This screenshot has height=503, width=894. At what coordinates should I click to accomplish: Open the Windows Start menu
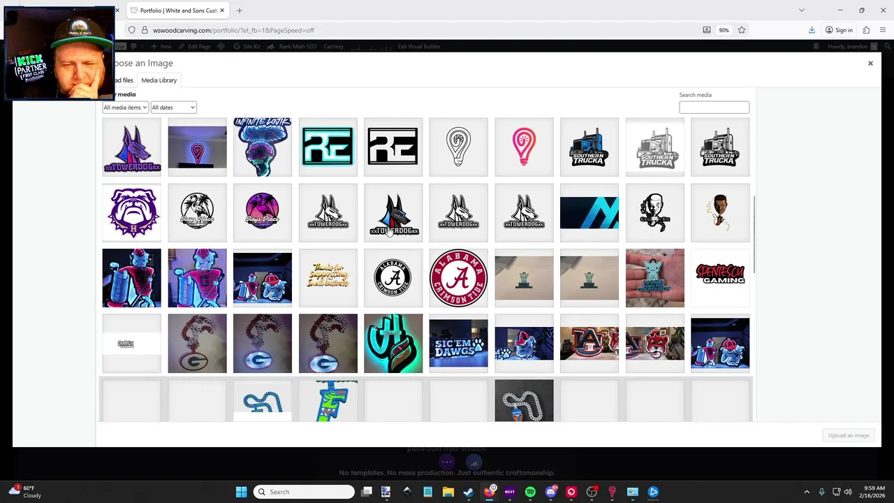(241, 492)
